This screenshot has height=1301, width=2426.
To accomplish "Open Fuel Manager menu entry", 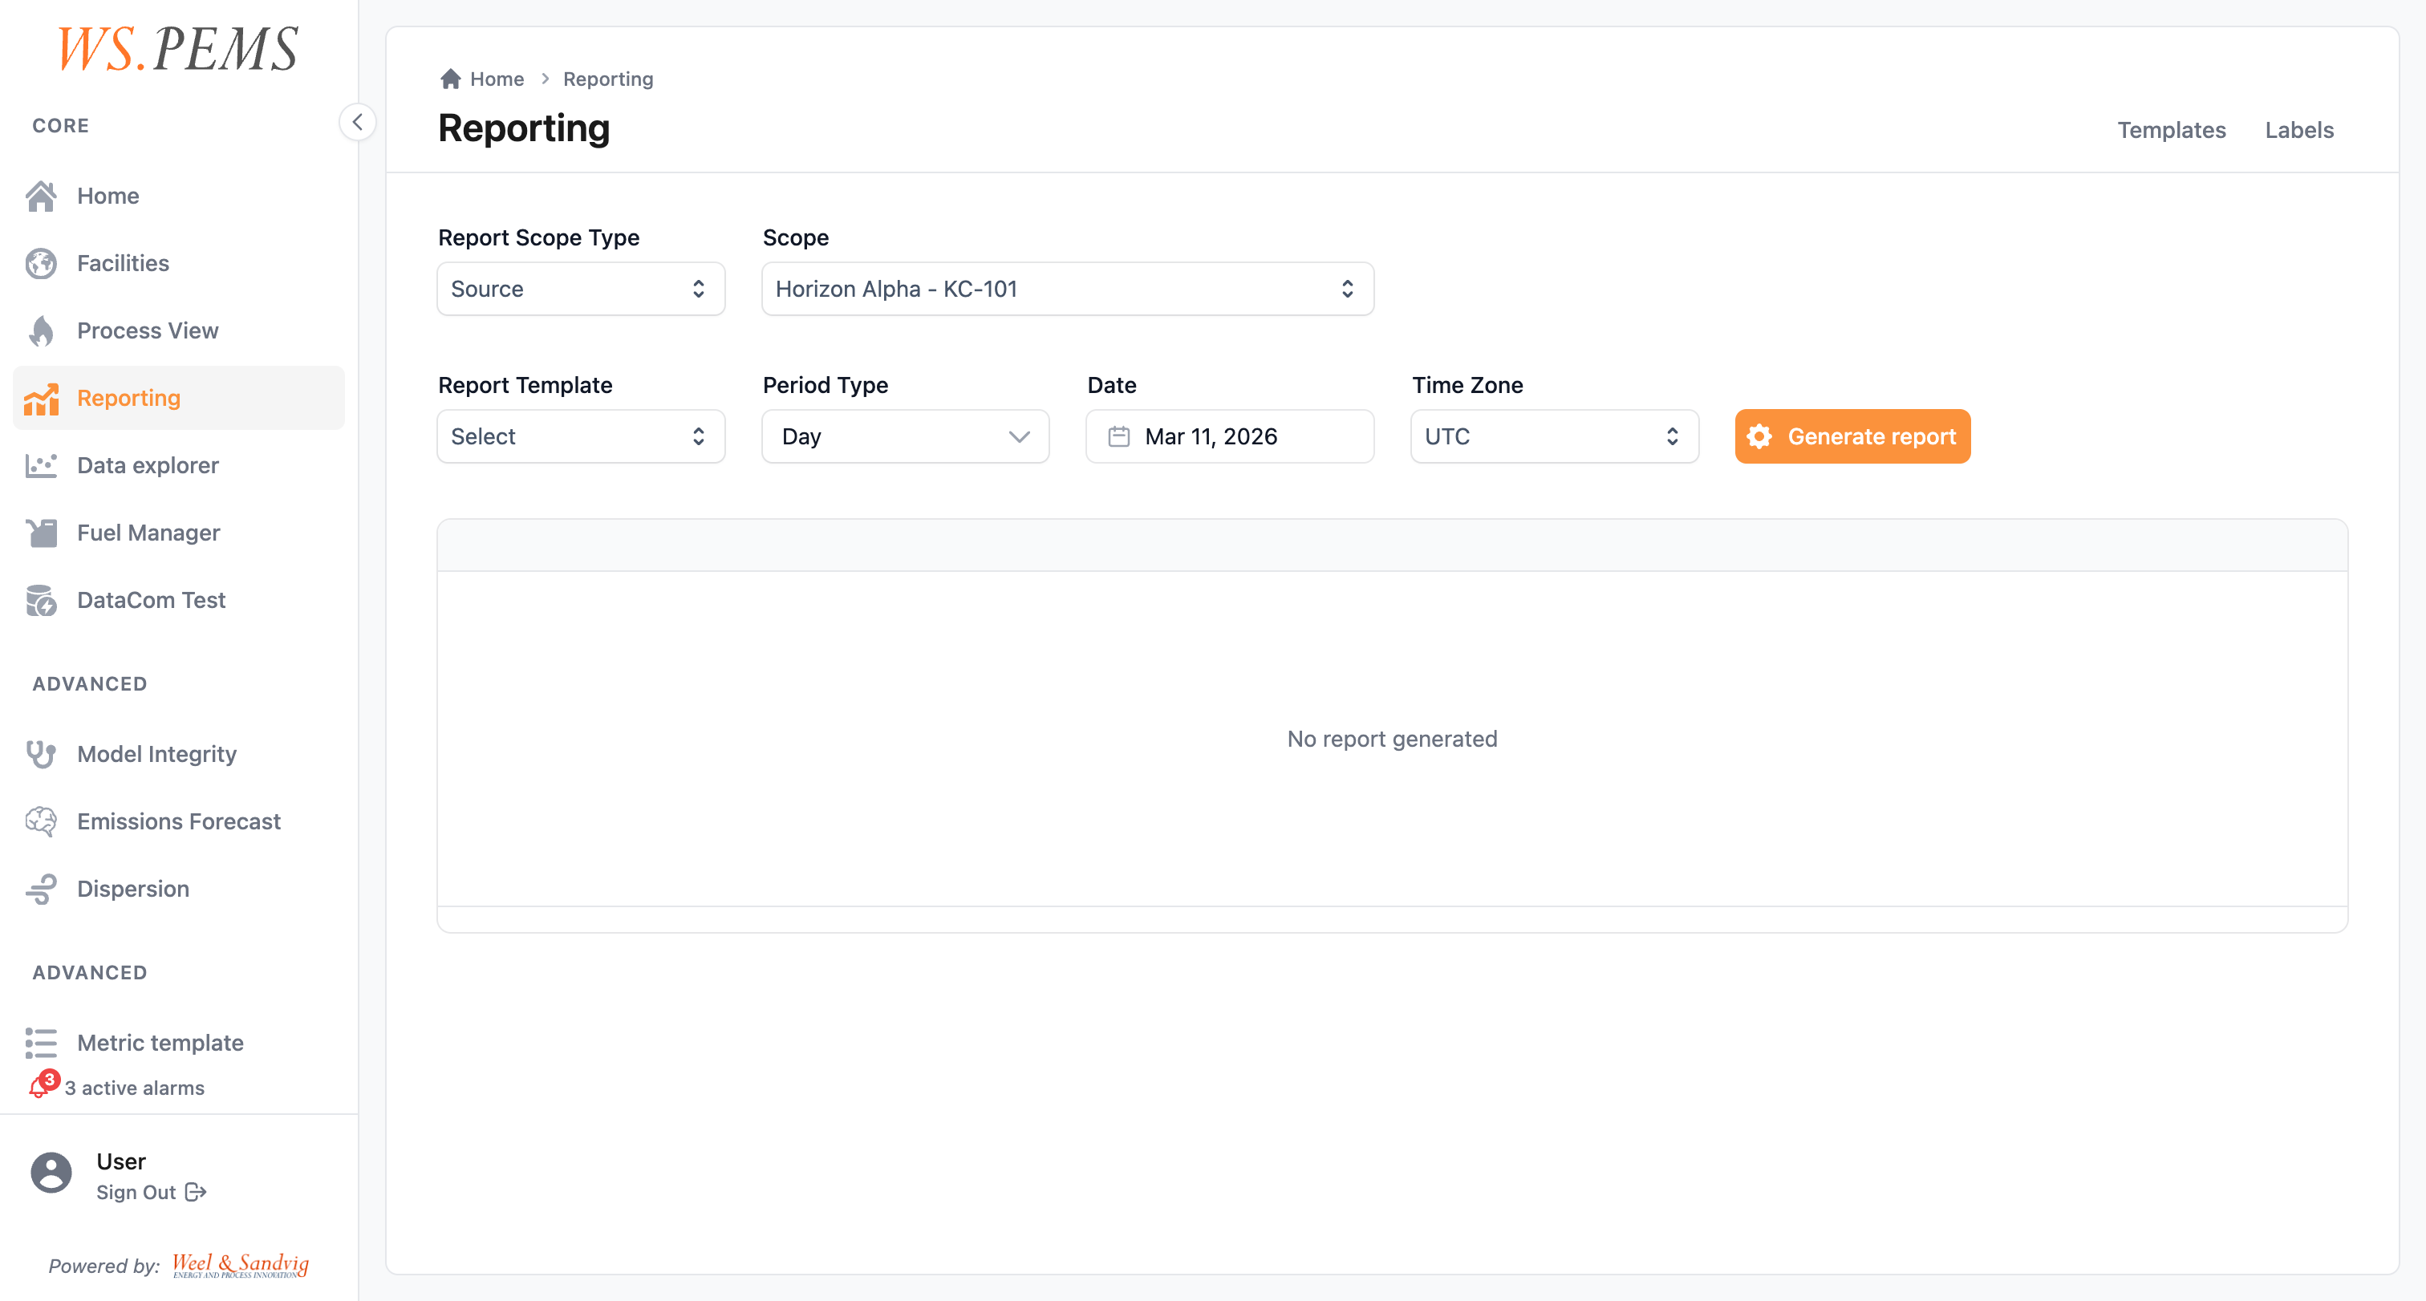I will tap(179, 533).
